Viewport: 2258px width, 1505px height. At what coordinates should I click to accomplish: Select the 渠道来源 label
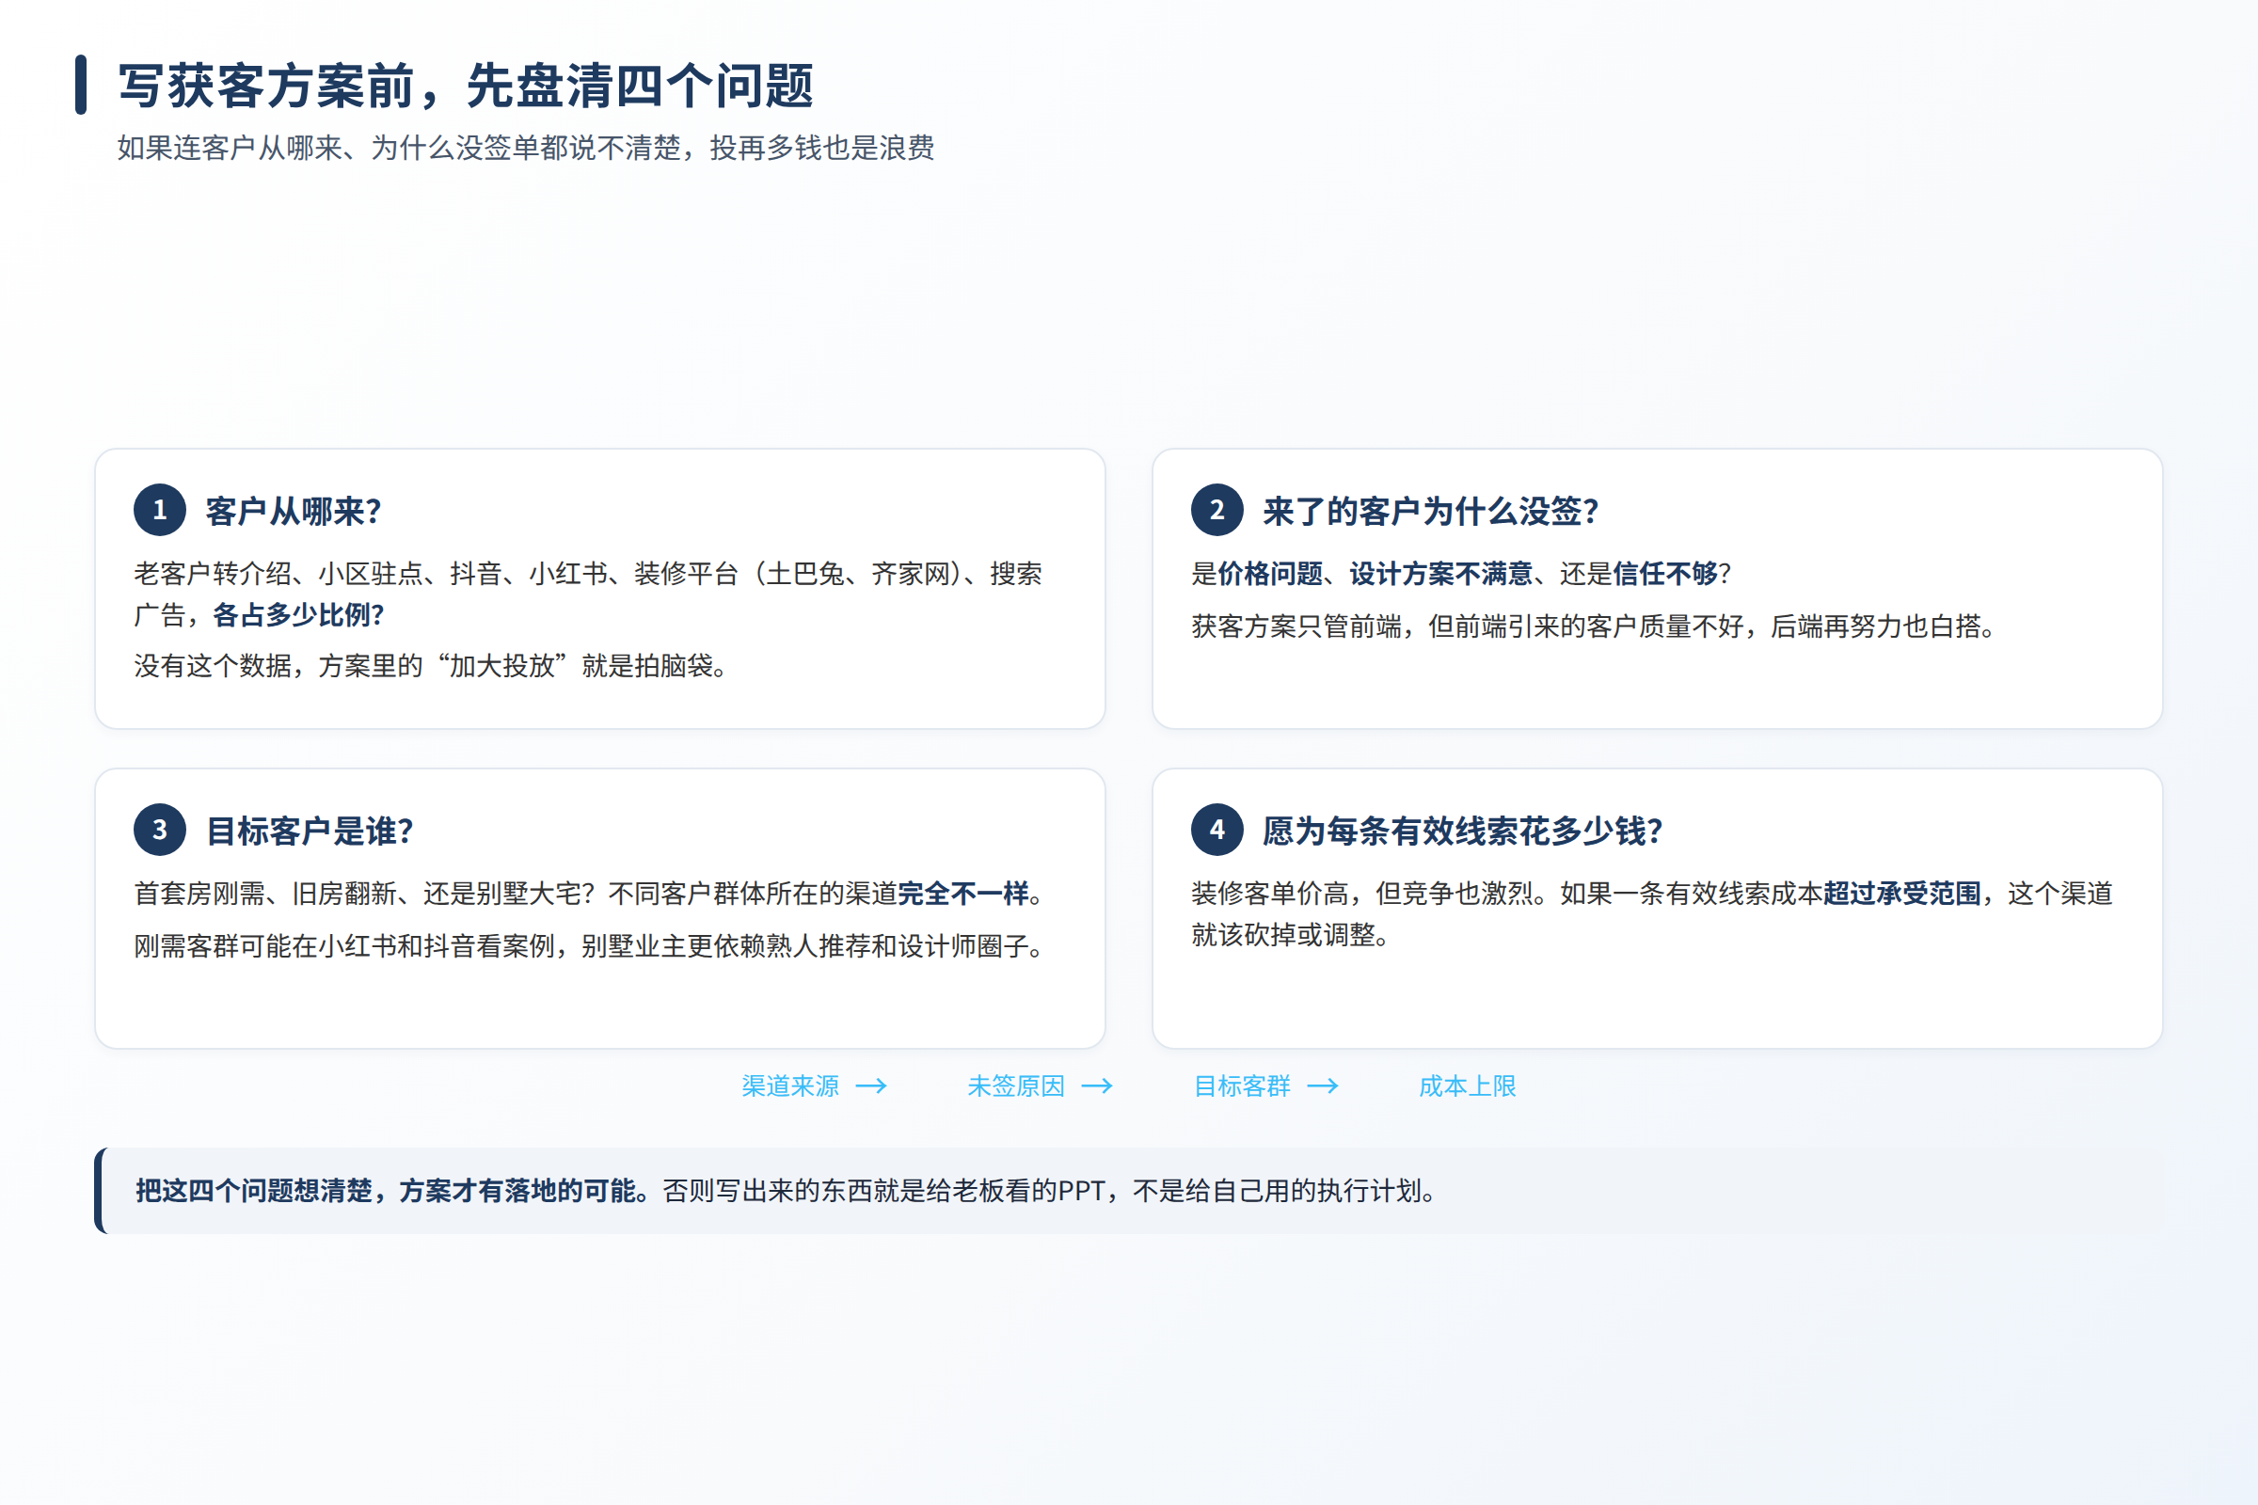pos(790,1085)
